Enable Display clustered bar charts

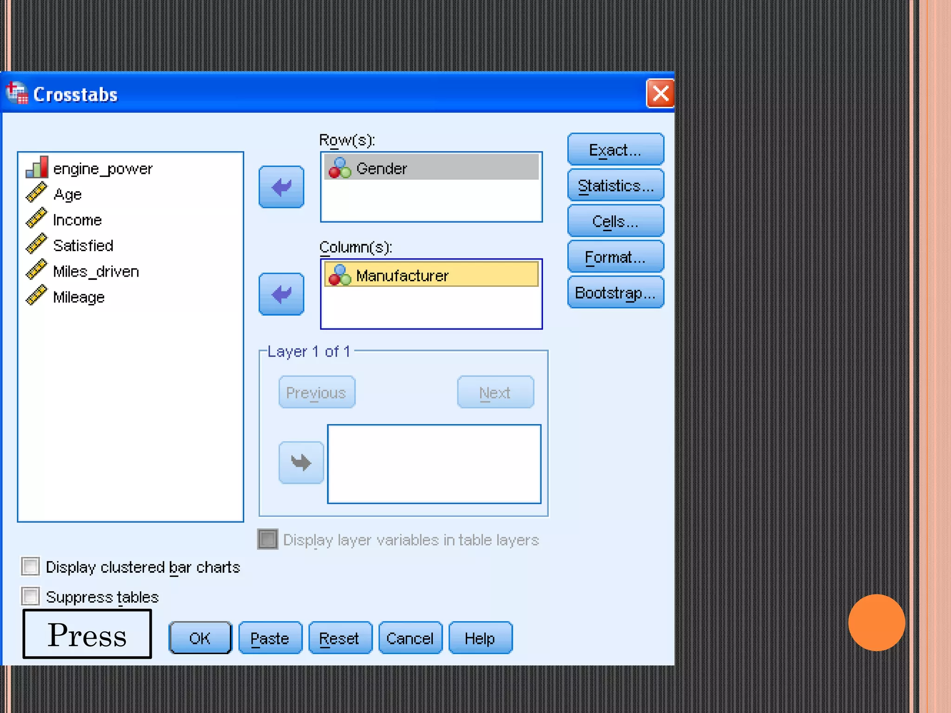[x=31, y=567]
